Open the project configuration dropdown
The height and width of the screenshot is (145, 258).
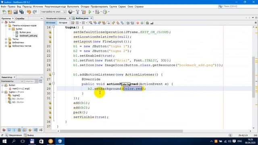click(53, 12)
